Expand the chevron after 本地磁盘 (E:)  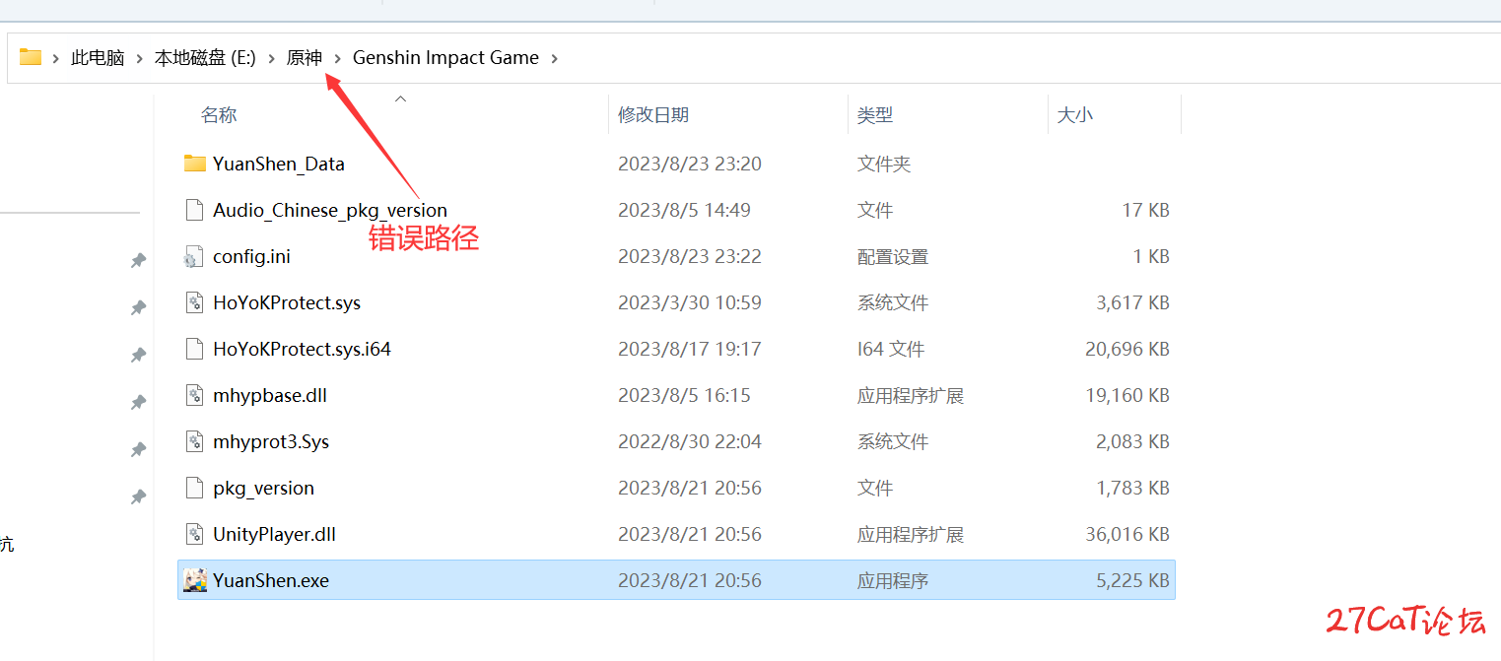coord(271,58)
